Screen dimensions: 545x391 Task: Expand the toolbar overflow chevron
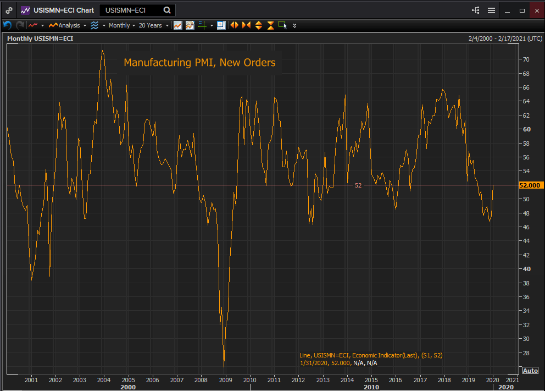coord(295,25)
